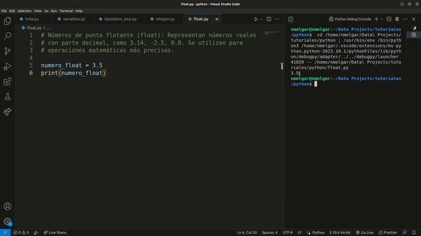
Task: Split the editor to the right
Action: pos(269,19)
